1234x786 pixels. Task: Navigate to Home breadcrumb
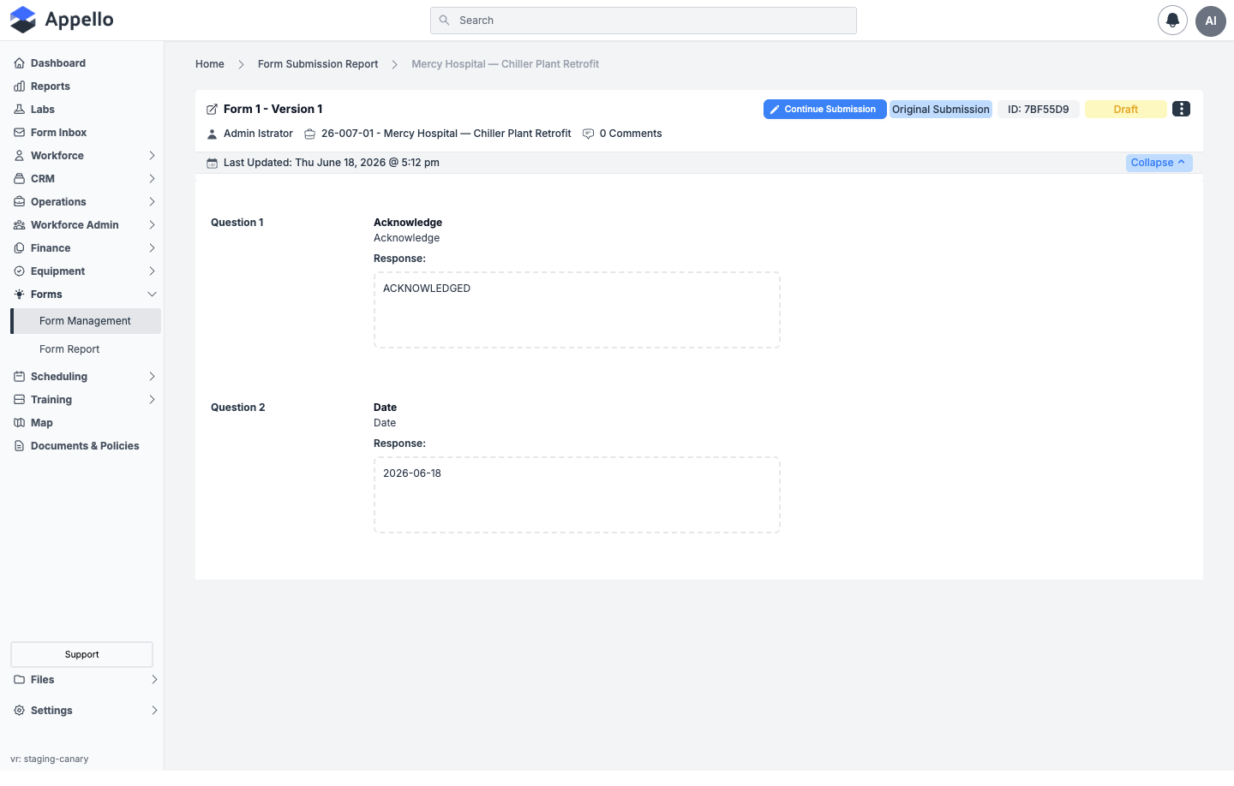tap(210, 64)
